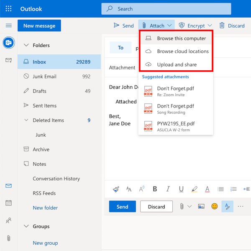This screenshot has height=251, width=251.
Task: Open the RSS Feeds folder
Action: click(59, 193)
